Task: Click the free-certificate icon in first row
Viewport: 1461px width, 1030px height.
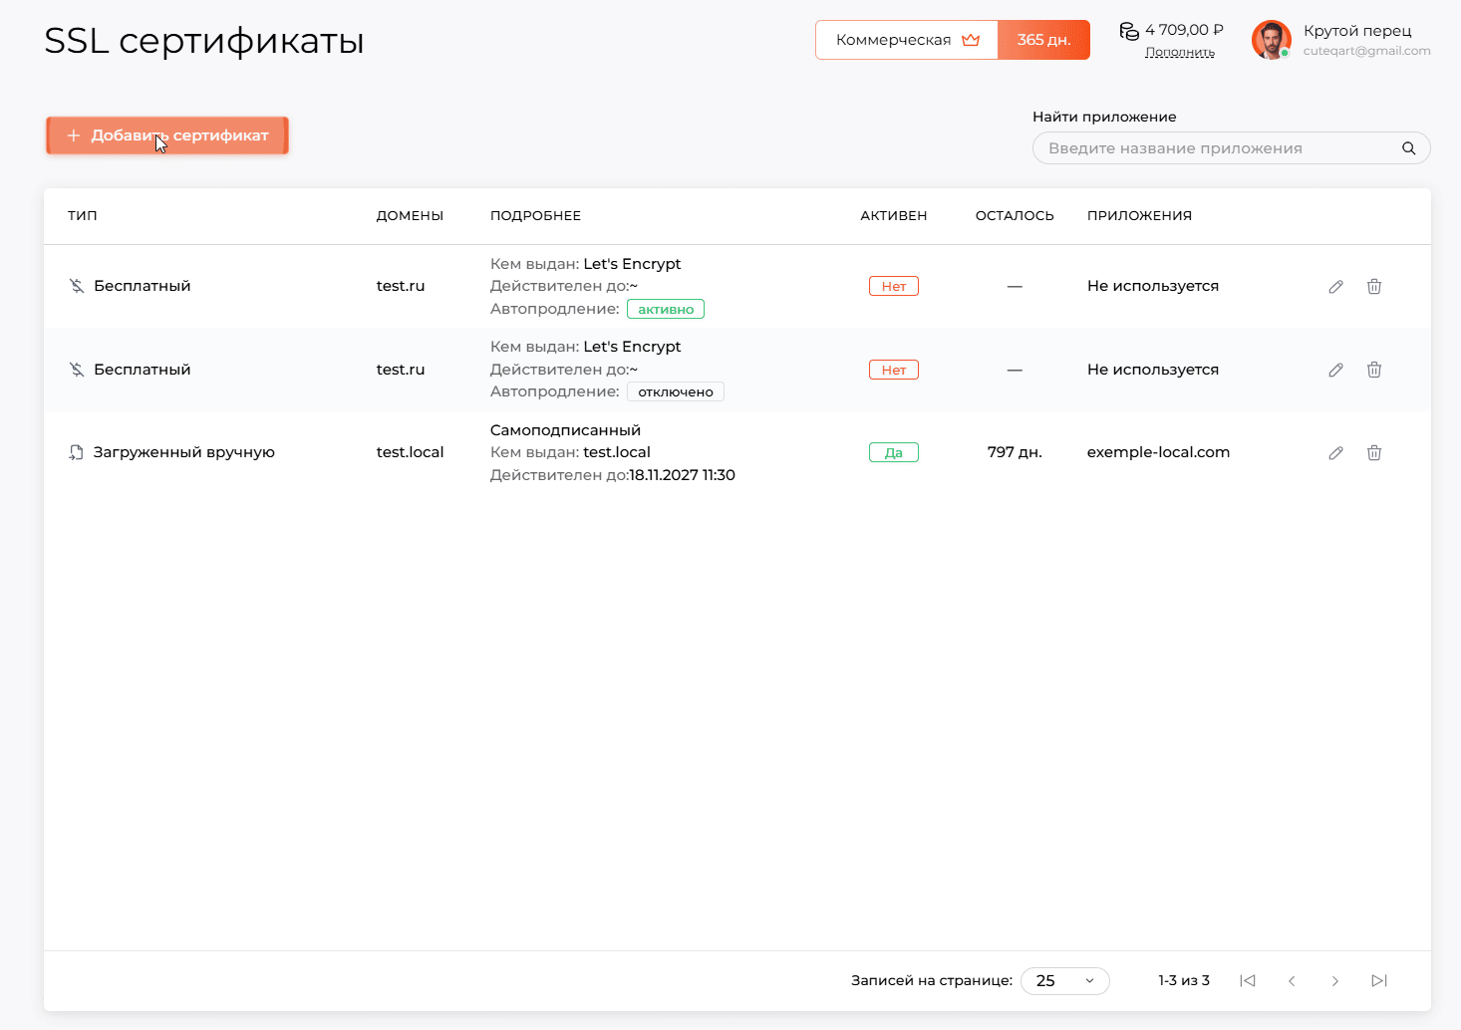Action: (77, 286)
